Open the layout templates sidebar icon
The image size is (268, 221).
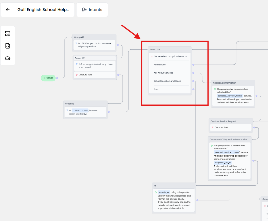[x=8, y=34]
